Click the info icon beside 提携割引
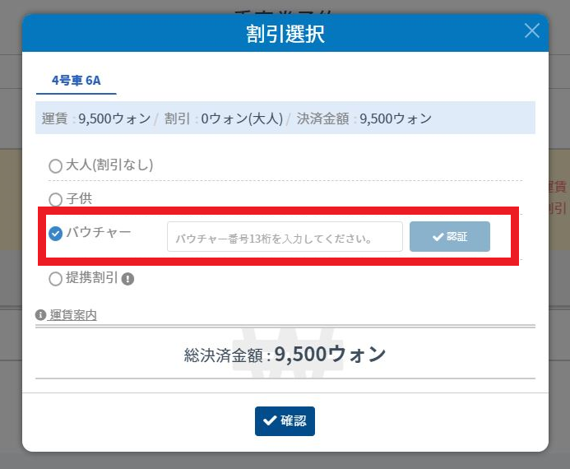This screenshot has width=570, height=469. click(x=127, y=279)
